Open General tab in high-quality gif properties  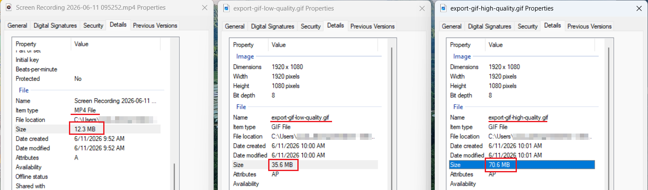(x=452, y=26)
